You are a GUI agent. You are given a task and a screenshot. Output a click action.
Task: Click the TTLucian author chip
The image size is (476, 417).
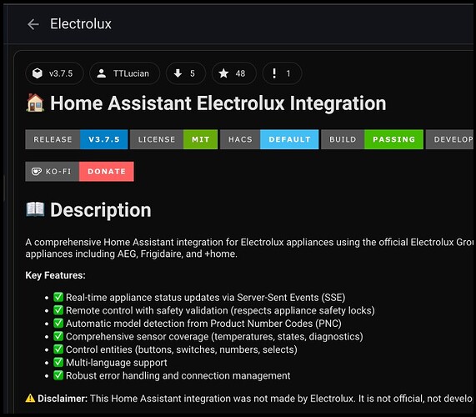pyautogui.click(x=124, y=73)
